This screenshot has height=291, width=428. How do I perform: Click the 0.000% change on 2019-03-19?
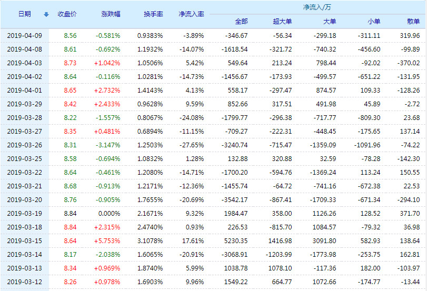(109, 214)
